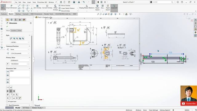Switch to the Leaders tab
Screen dimensions: 197x111
14,31
